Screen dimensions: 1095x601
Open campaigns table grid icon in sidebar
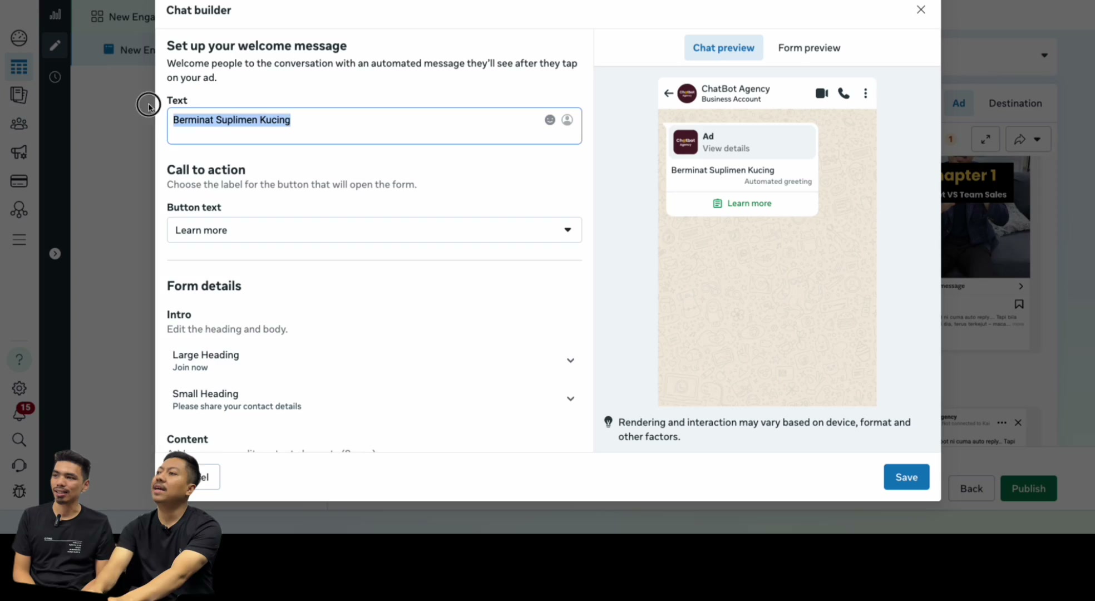click(x=19, y=67)
